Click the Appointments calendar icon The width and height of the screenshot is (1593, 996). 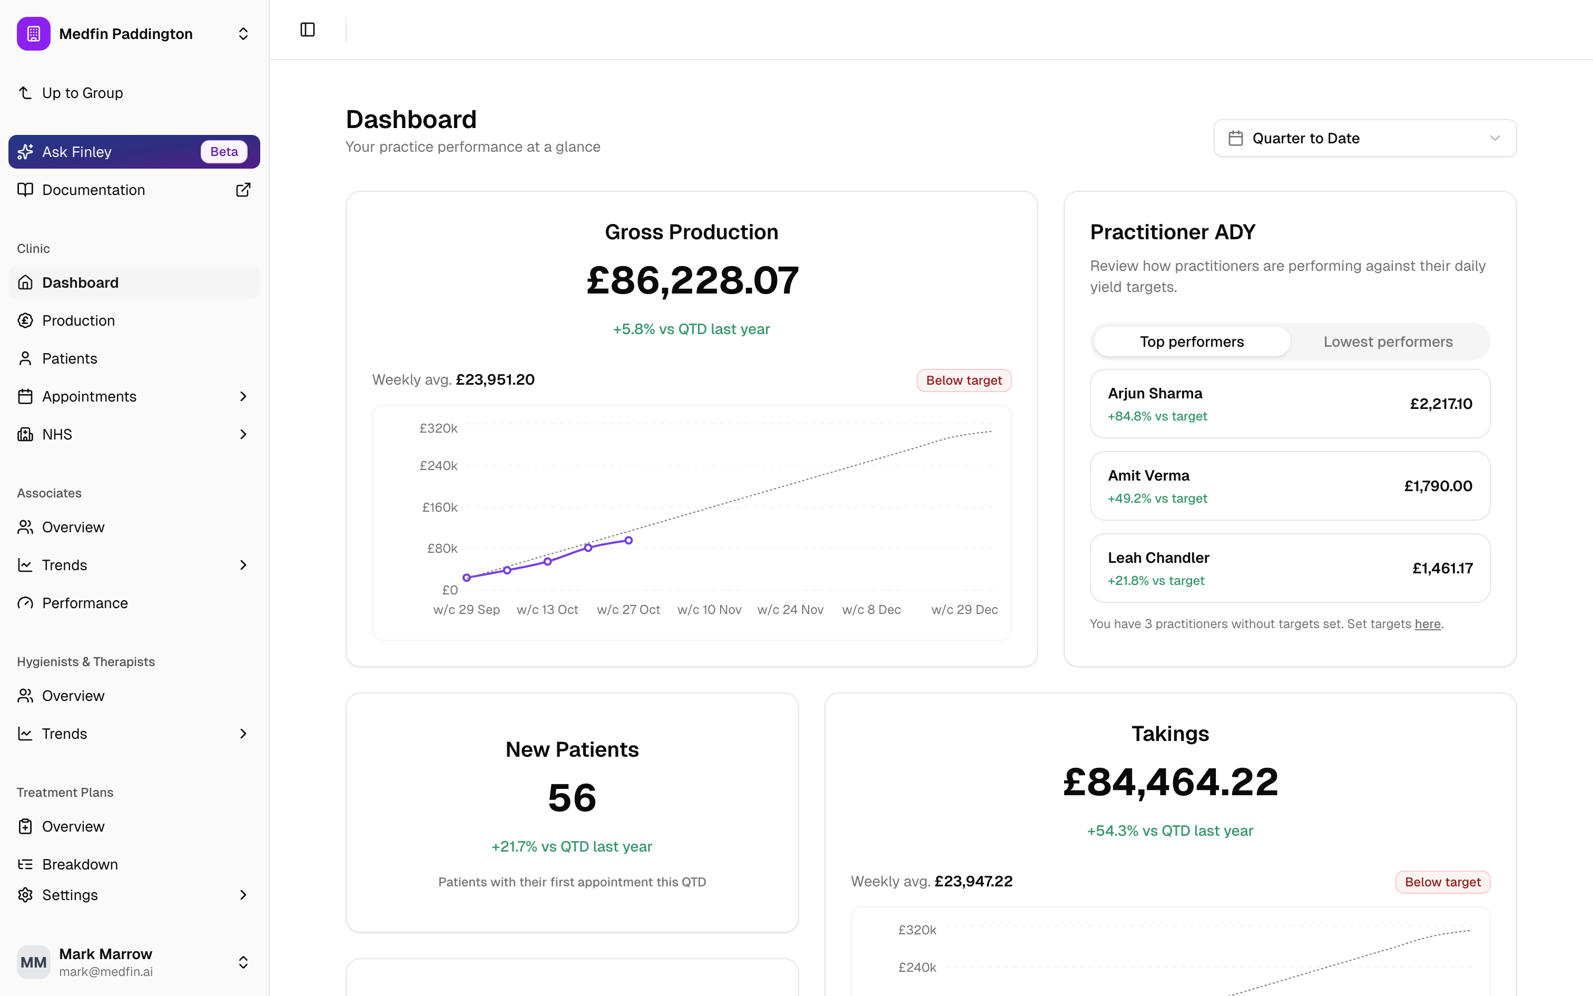tap(25, 396)
